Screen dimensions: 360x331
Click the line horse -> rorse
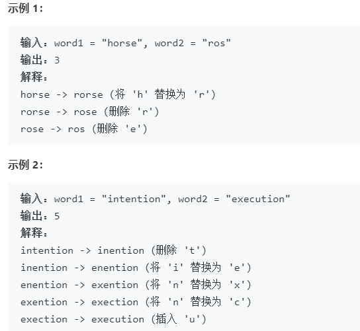[x=118, y=94]
